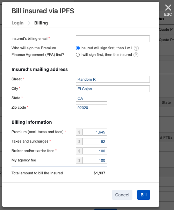Click the dollar sign next to Broker fees field
Screen dimensions: 174x210
click(79, 151)
